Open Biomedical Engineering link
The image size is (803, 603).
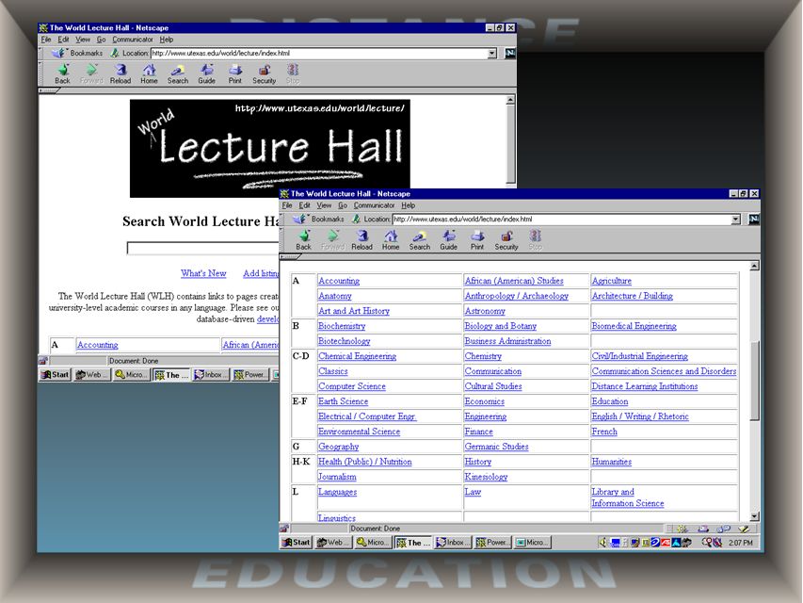tap(634, 326)
